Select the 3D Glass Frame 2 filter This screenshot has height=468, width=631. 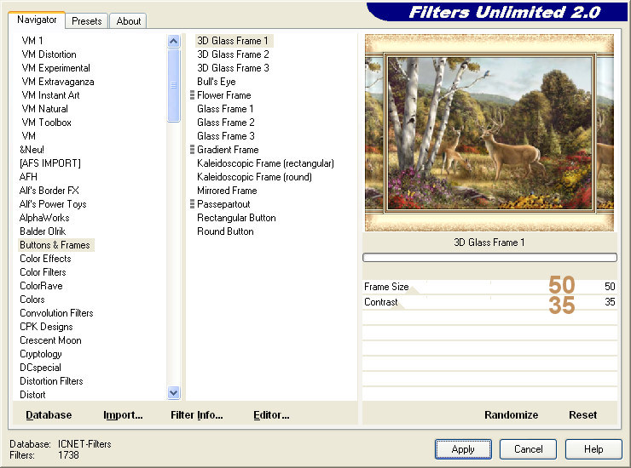[233, 54]
